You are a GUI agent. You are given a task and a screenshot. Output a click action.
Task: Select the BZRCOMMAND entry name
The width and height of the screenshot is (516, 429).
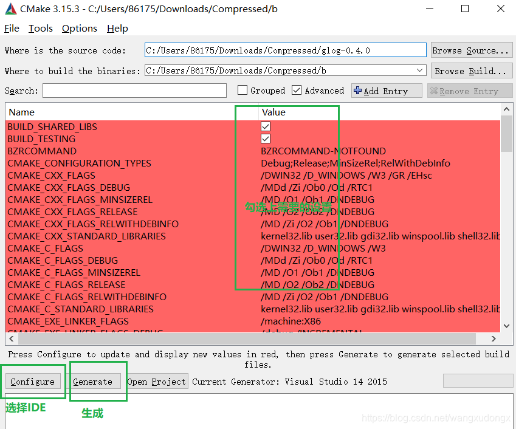pos(42,151)
